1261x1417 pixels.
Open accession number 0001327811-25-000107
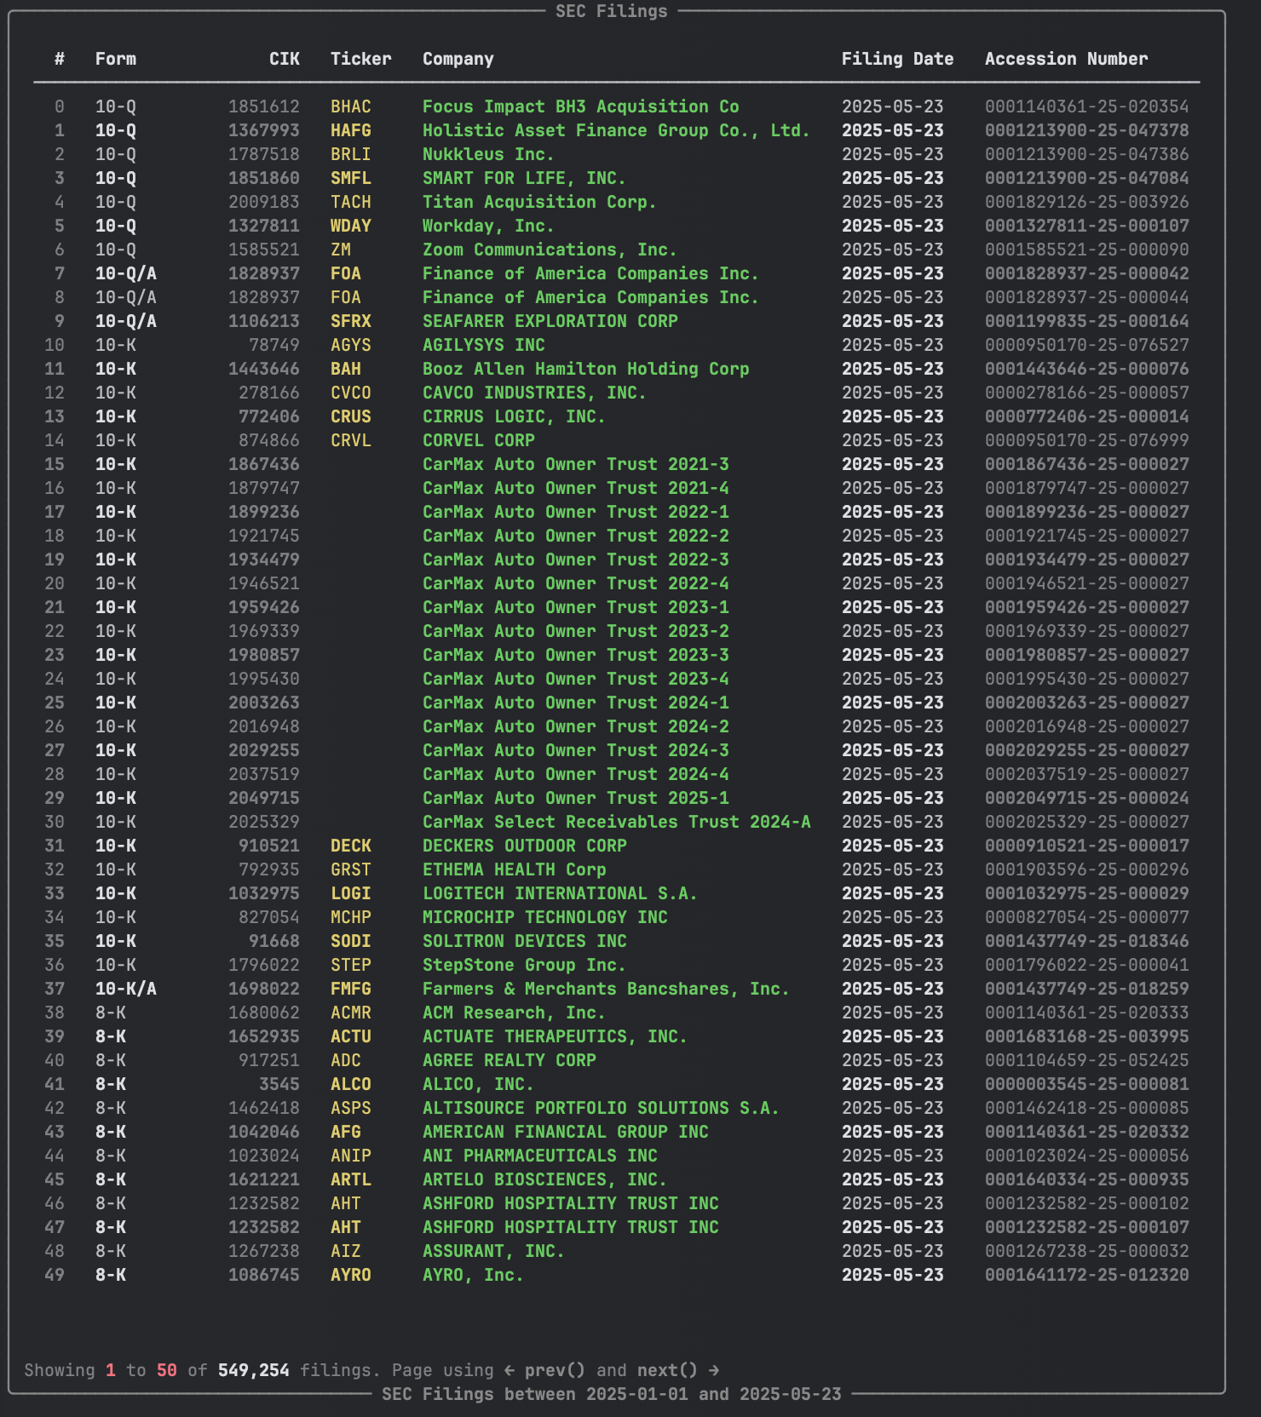click(x=1086, y=226)
